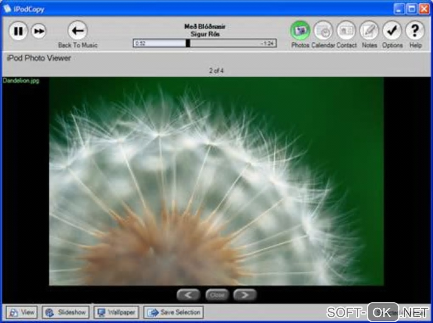Show next photo with right arrow
Screen dimensions: 433x323
[x=245, y=295]
